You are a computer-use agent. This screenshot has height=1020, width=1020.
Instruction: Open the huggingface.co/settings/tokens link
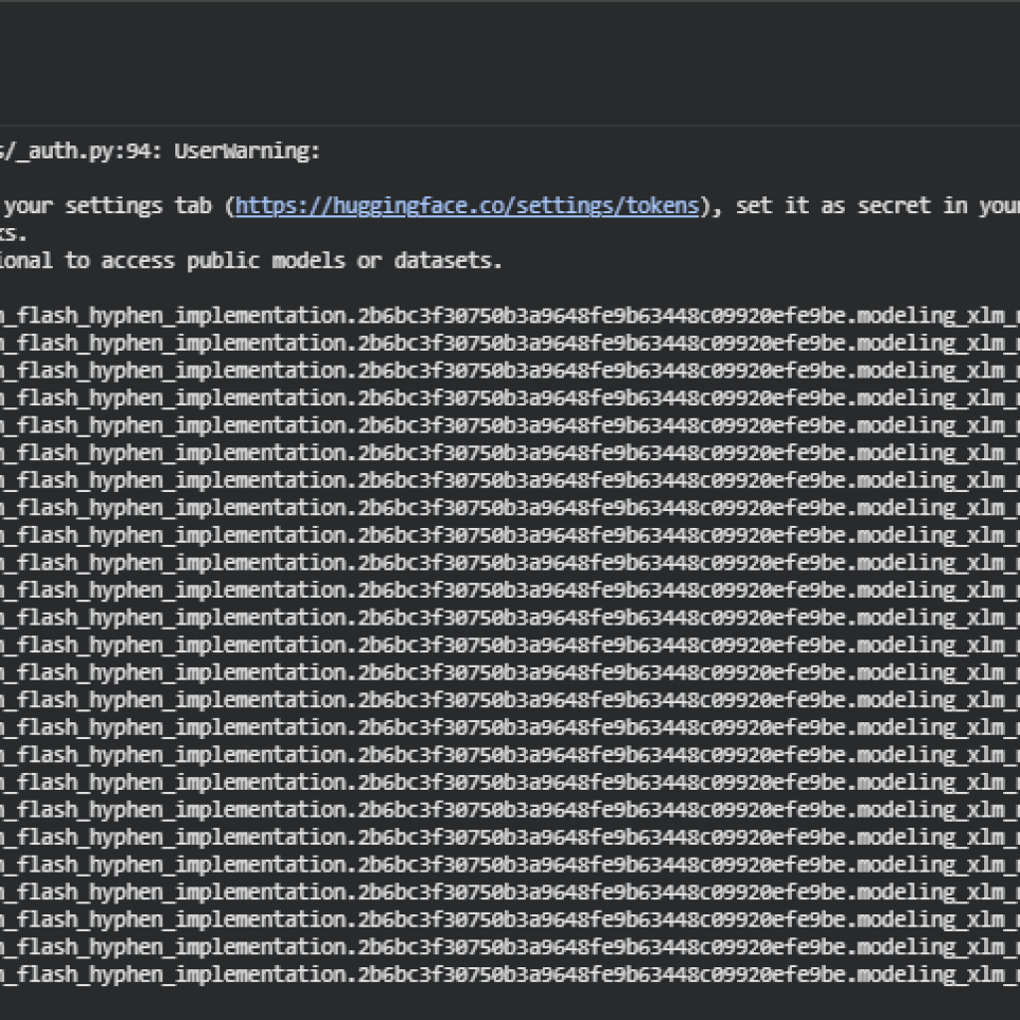point(467,206)
